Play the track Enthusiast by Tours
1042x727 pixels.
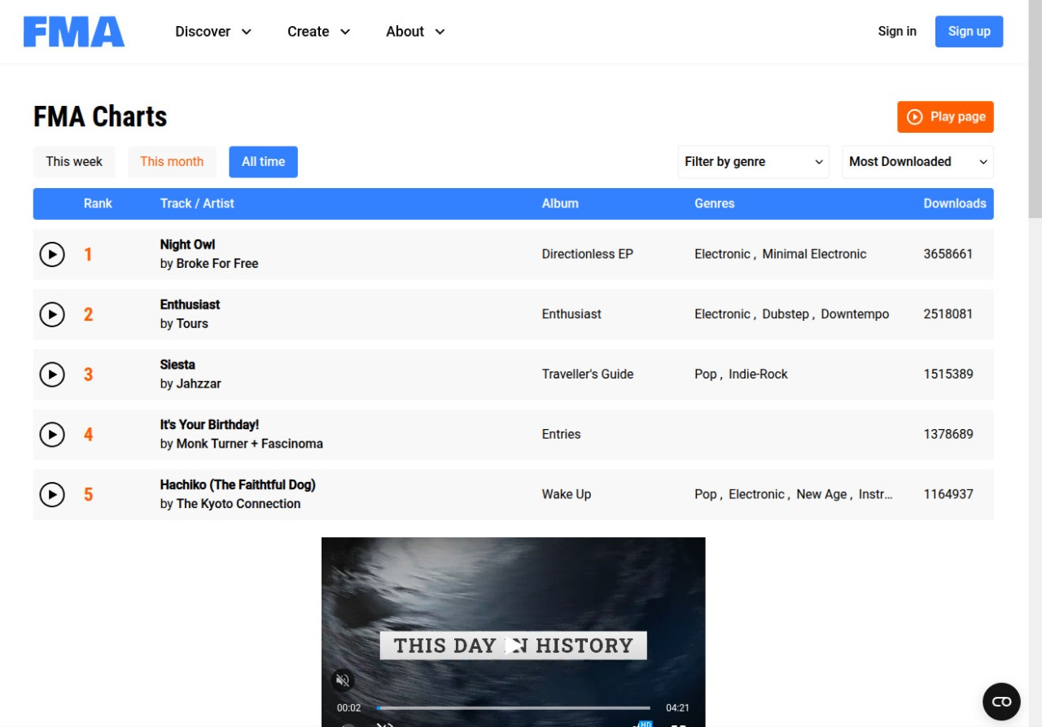point(52,314)
